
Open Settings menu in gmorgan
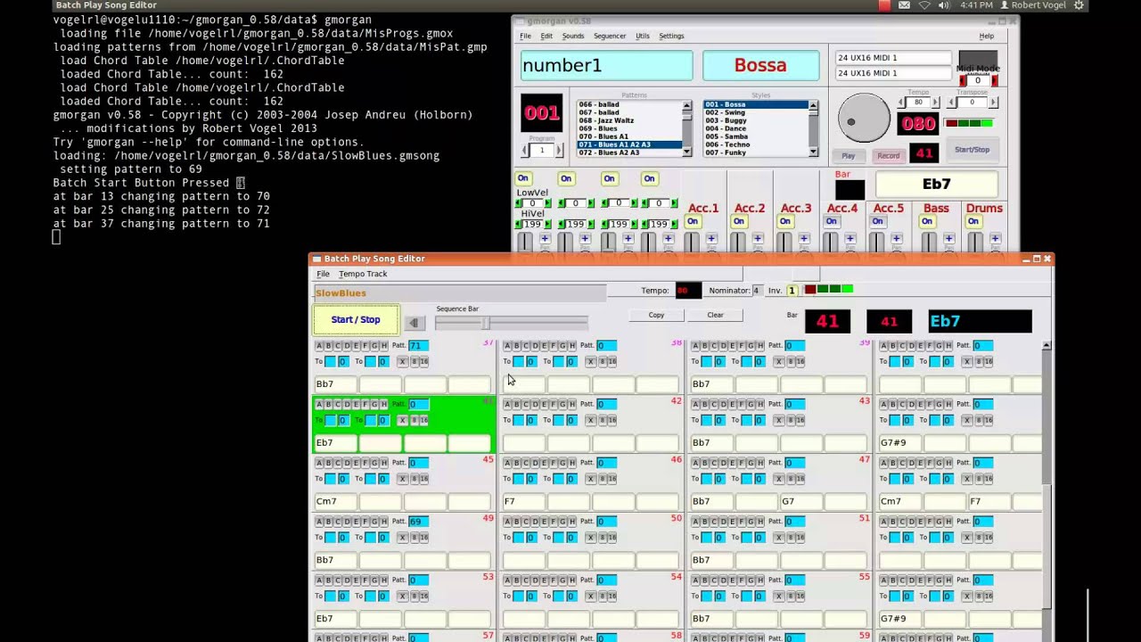pyautogui.click(x=671, y=36)
